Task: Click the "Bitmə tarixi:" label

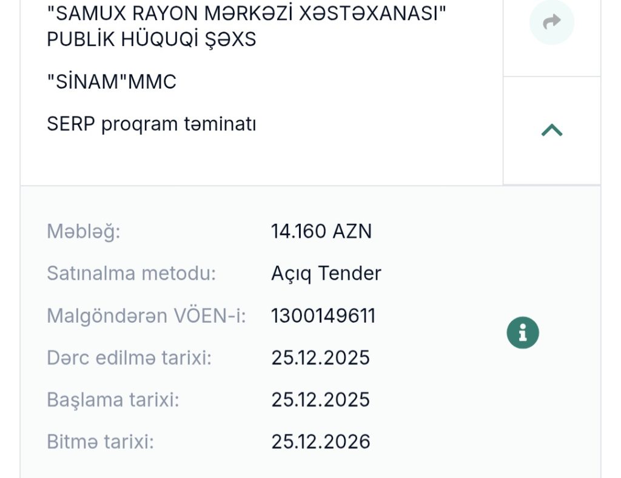Action: [x=100, y=442]
